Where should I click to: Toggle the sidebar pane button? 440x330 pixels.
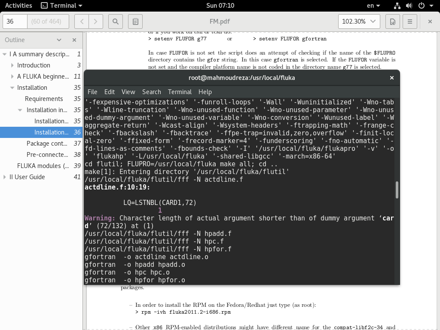[x=135, y=21]
